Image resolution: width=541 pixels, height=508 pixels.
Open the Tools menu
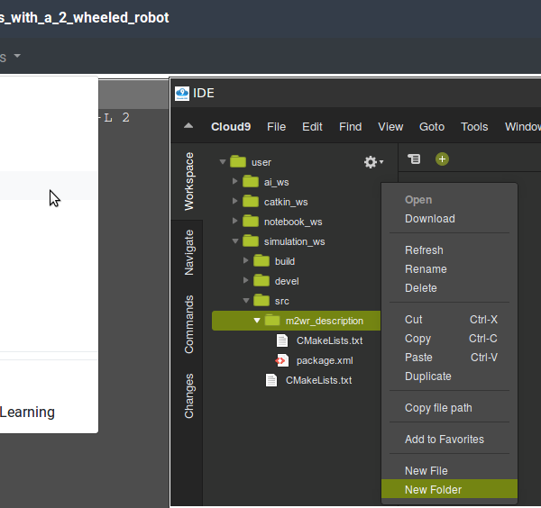point(474,127)
